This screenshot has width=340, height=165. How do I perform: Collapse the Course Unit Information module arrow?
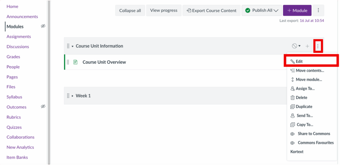[73, 46]
